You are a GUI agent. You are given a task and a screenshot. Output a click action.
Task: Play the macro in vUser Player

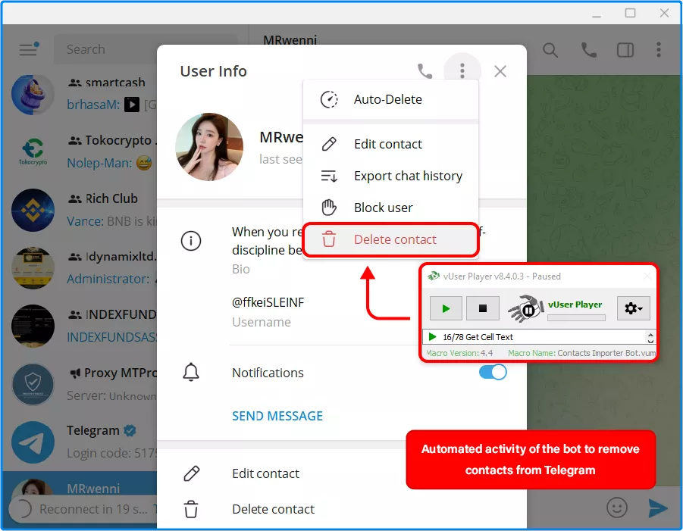coord(446,308)
